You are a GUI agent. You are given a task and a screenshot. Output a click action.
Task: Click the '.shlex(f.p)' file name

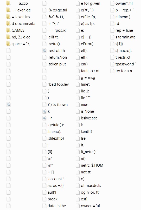(56, 138)
